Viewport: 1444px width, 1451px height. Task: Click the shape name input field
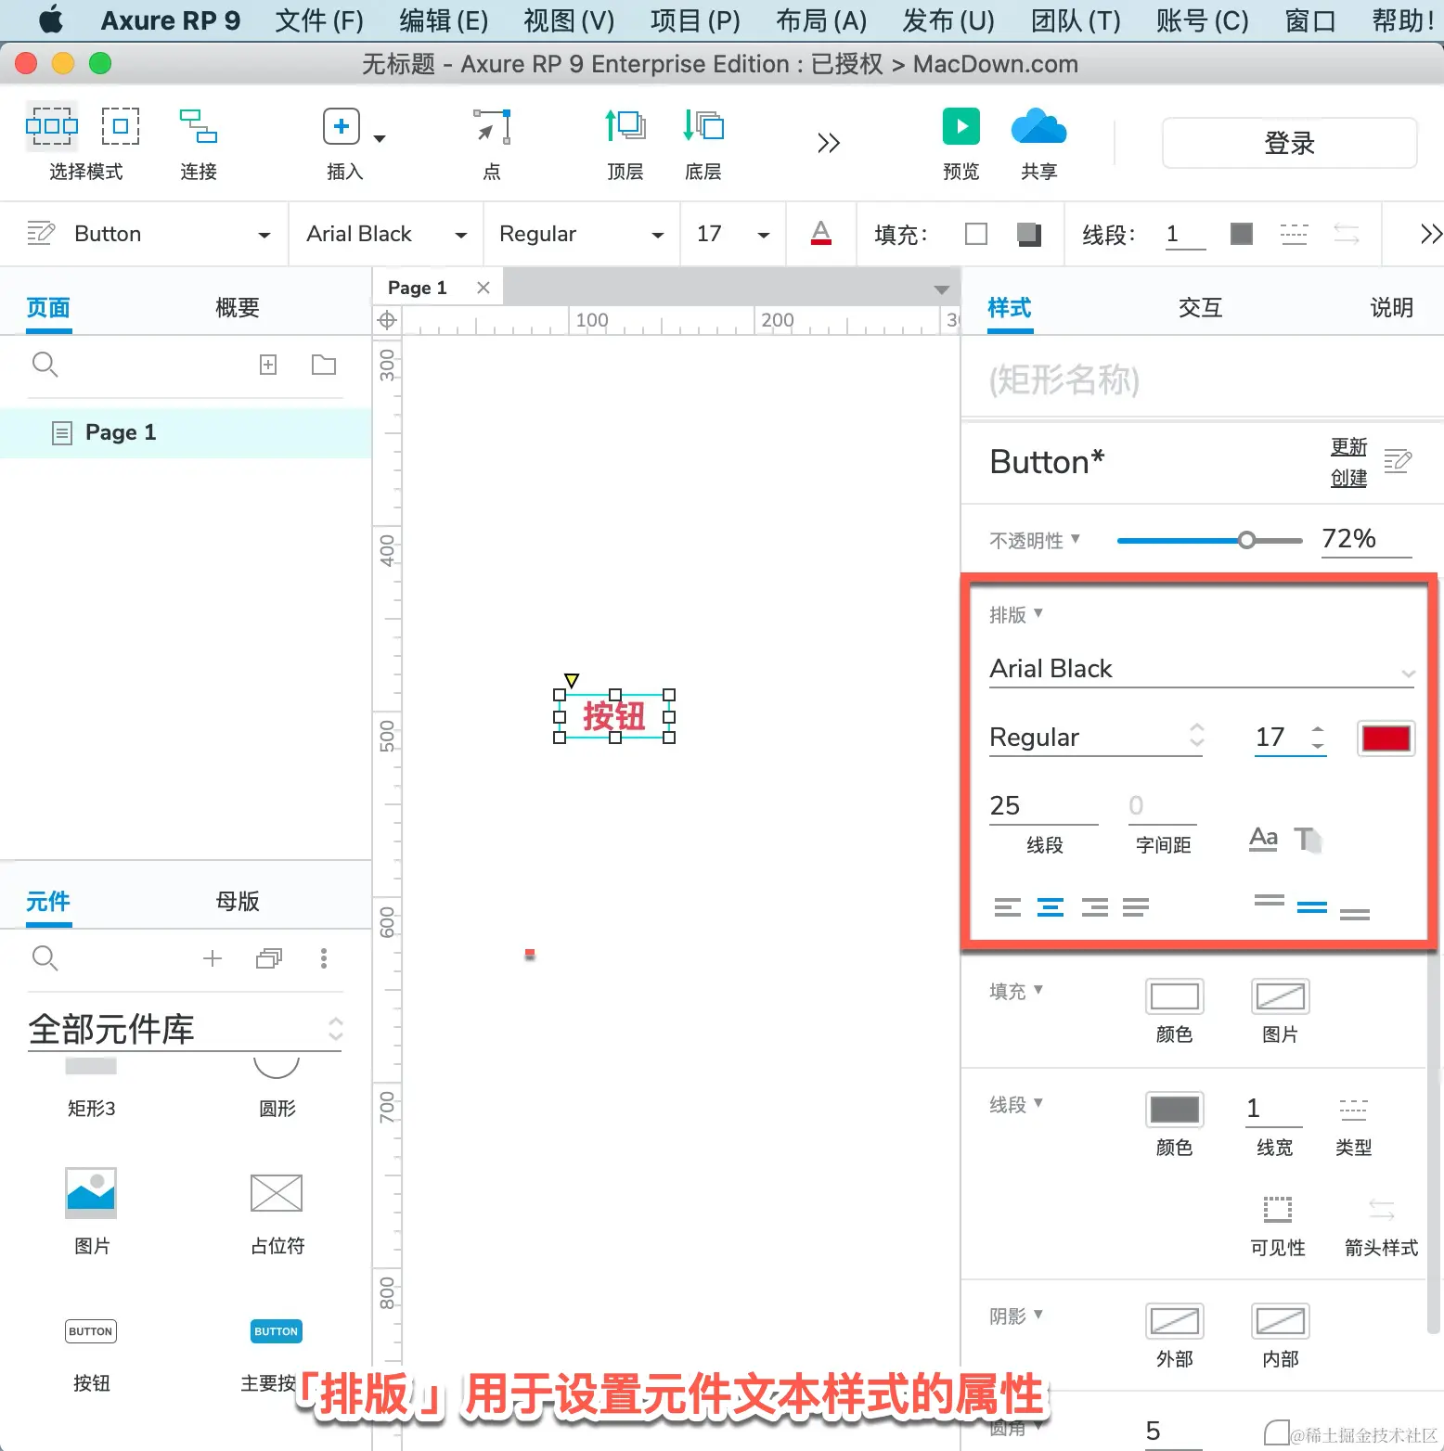[1202, 379]
